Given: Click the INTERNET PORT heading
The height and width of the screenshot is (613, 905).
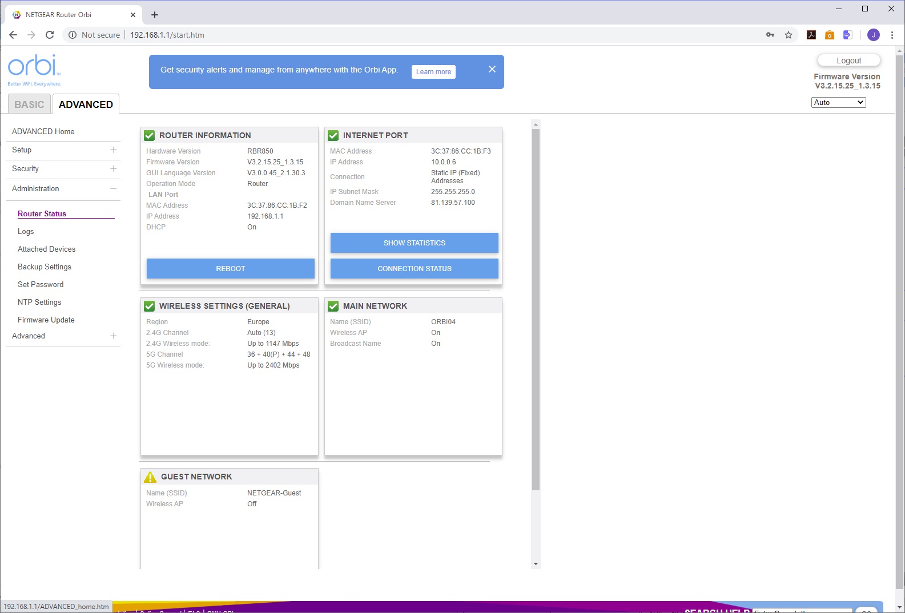Looking at the screenshot, I should point(376,135).
